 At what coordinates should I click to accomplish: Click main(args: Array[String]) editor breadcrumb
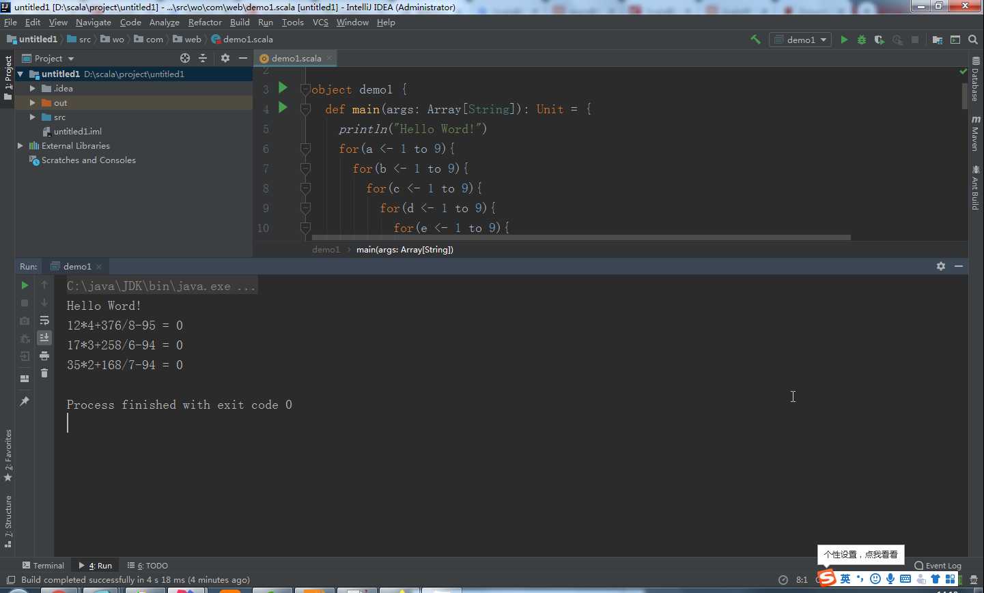click(405, 249)
